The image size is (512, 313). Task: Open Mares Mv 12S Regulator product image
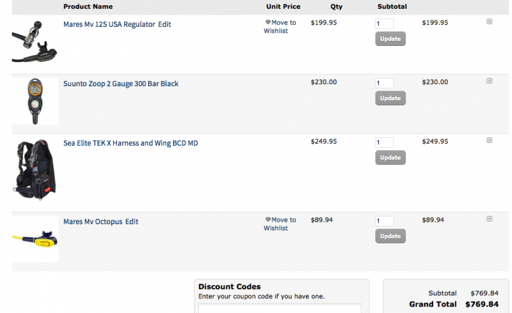point(35,42)
